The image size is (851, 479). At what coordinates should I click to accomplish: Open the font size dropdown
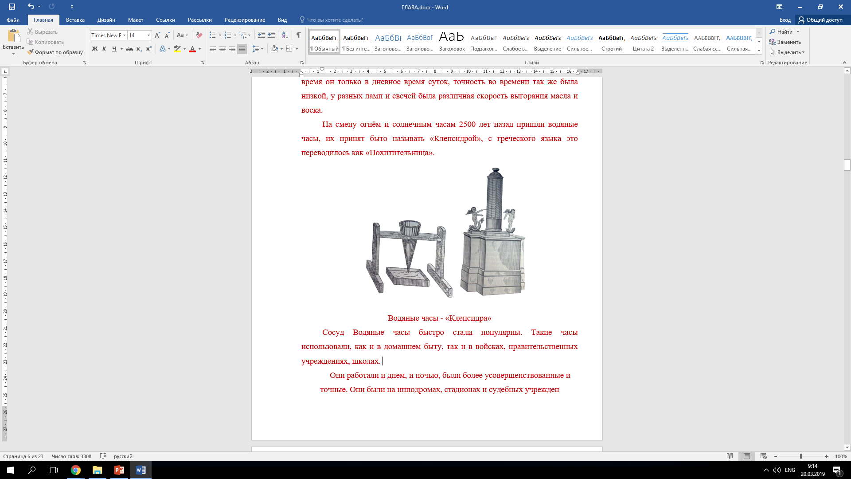[148, 35]
